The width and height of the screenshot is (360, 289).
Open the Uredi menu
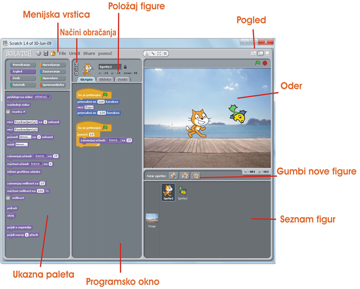[75, 53]
